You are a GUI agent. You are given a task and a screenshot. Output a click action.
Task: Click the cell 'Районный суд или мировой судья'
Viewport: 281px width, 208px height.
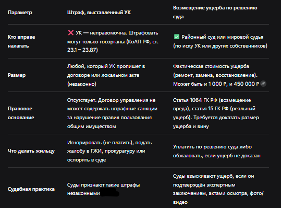click(220, 41)
